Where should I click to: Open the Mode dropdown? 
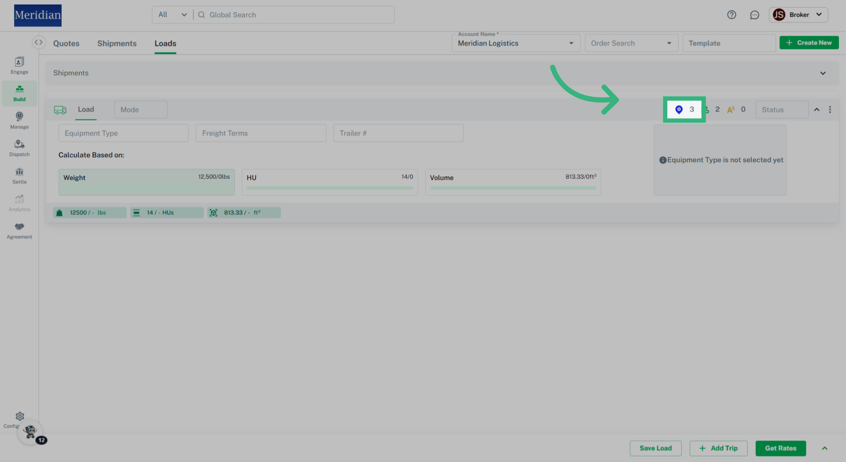141,109
